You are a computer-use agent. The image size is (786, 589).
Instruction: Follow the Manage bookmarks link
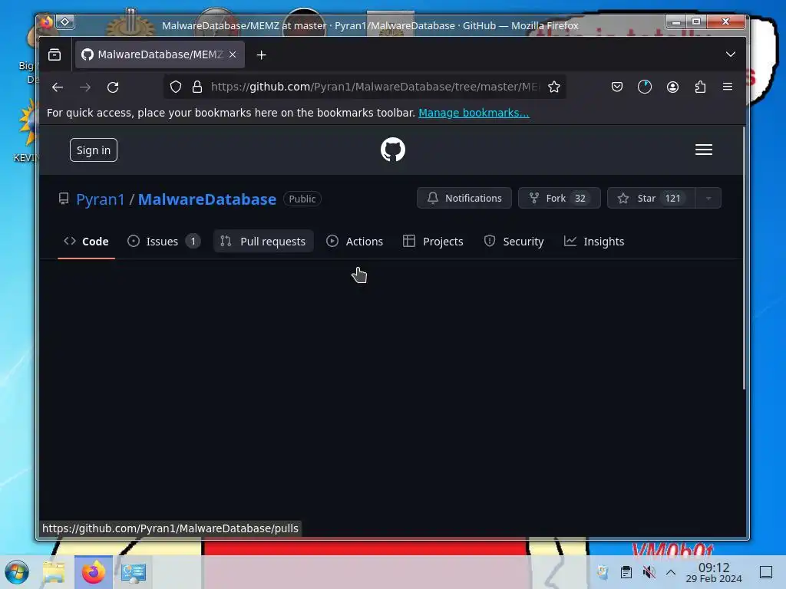click(474, 113)
